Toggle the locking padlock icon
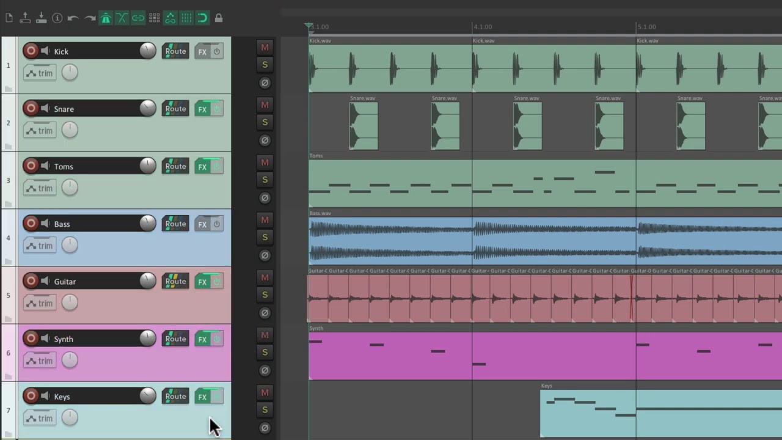Viewport: 782px width, 440px height. (219, 18)
